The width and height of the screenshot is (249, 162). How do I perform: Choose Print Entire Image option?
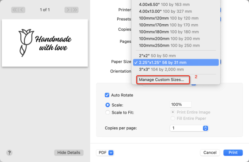(172, 112)
